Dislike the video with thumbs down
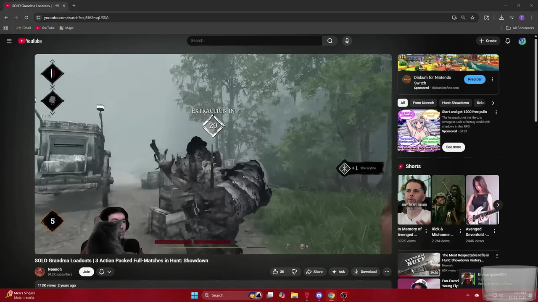 click(294, 272)
